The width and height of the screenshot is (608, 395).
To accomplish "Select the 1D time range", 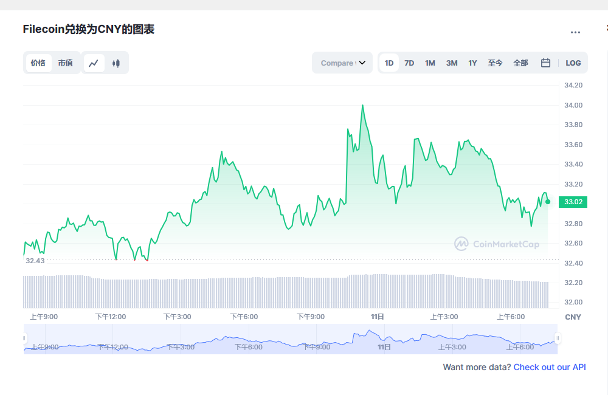I will [x=389, y=63].
